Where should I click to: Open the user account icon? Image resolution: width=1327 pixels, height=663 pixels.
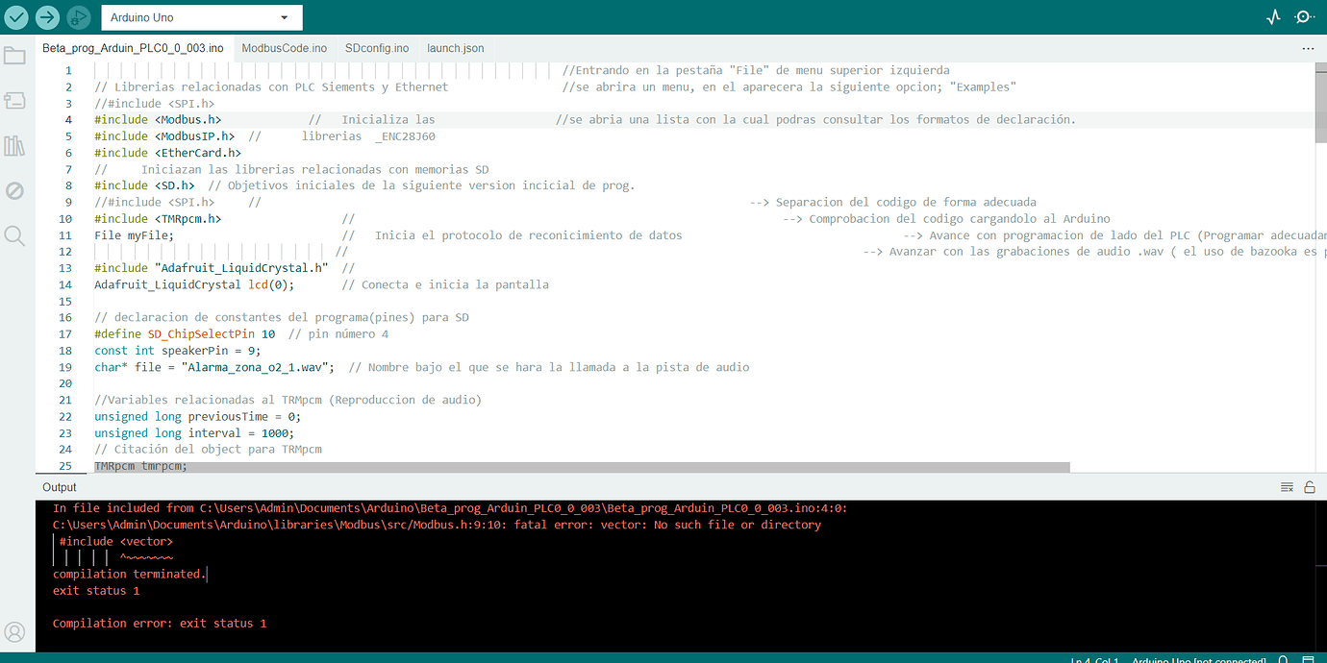click(x=14, y=632)
